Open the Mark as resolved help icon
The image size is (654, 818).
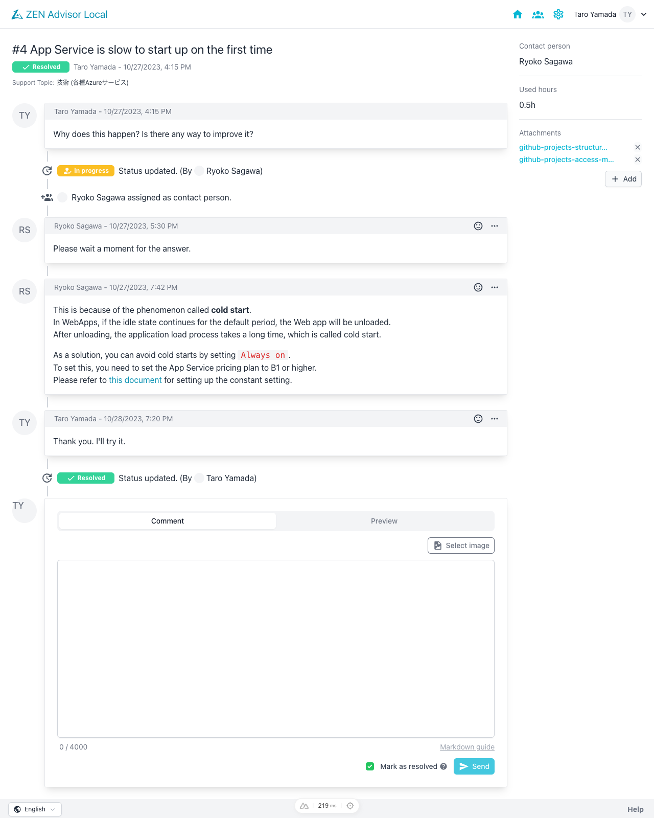(443, 766)
